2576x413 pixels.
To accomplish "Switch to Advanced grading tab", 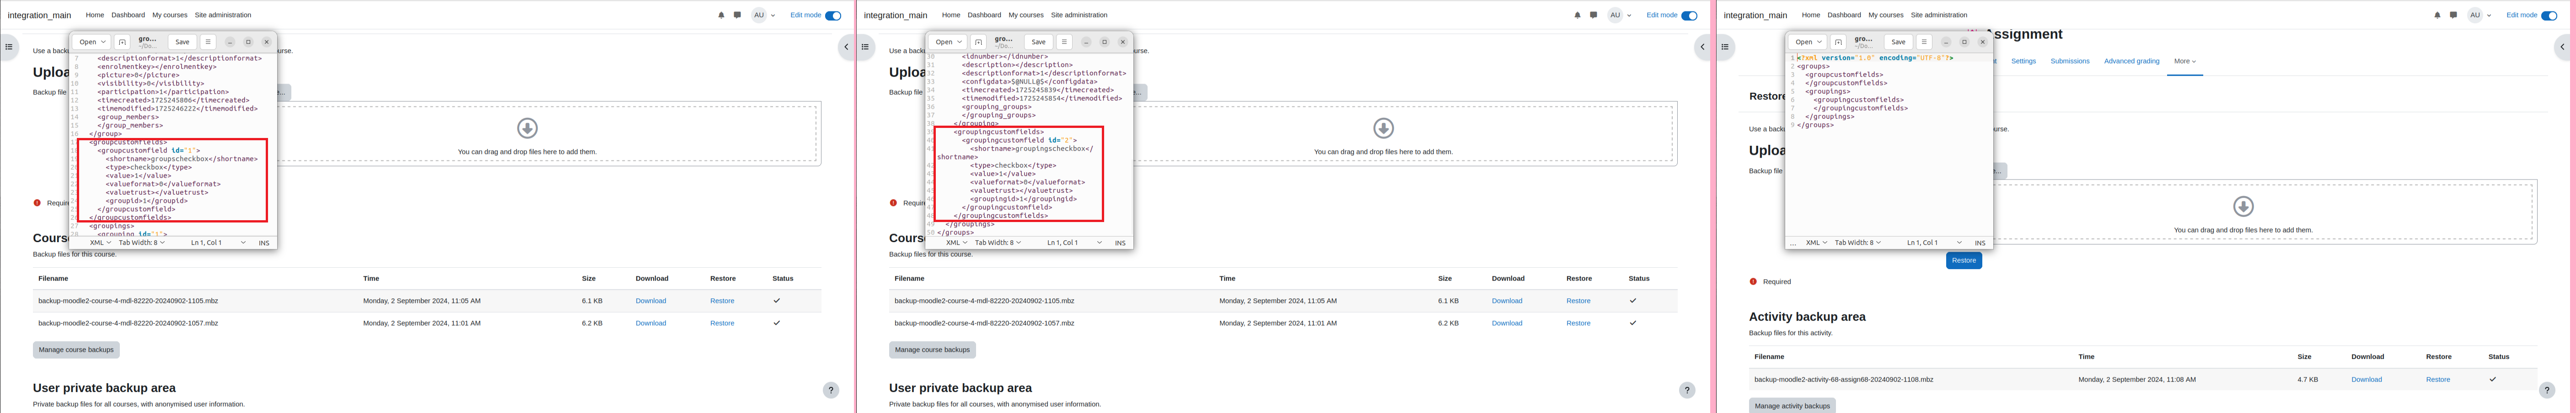I will tap(2132, 61).
